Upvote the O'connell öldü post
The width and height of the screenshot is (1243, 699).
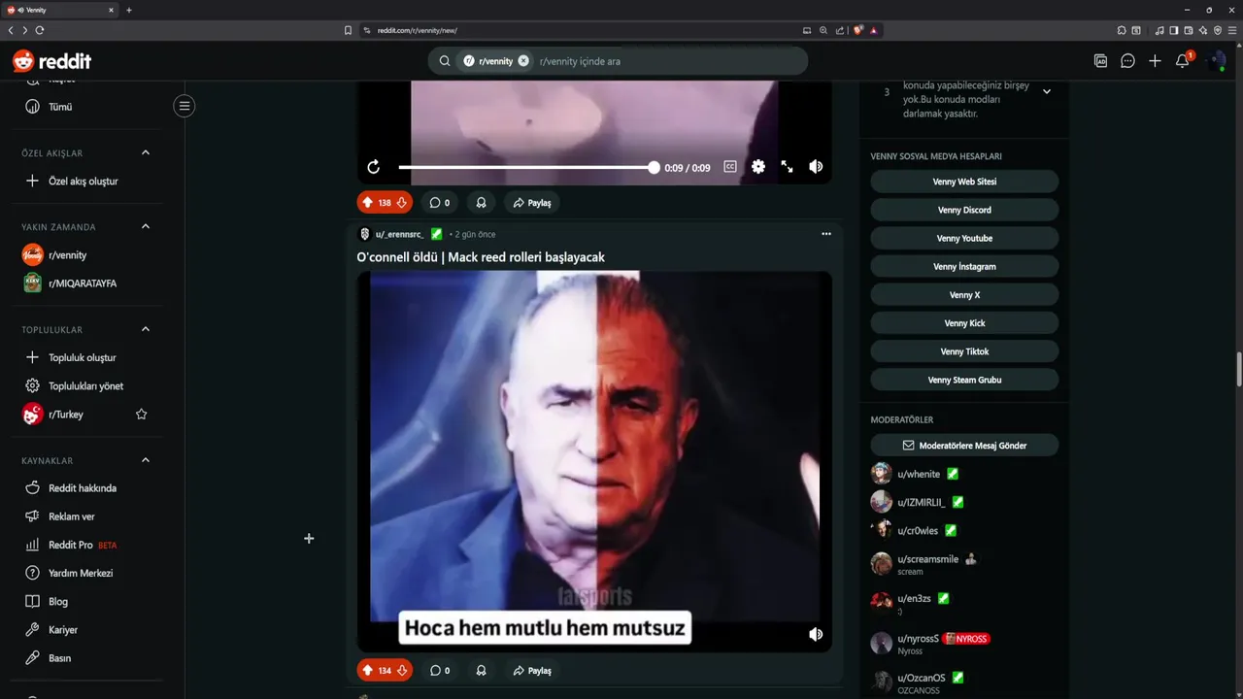(367, 670)
